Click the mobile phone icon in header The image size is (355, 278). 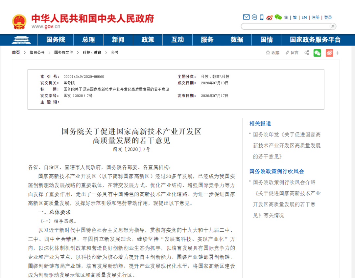click(x=262, y=17)
